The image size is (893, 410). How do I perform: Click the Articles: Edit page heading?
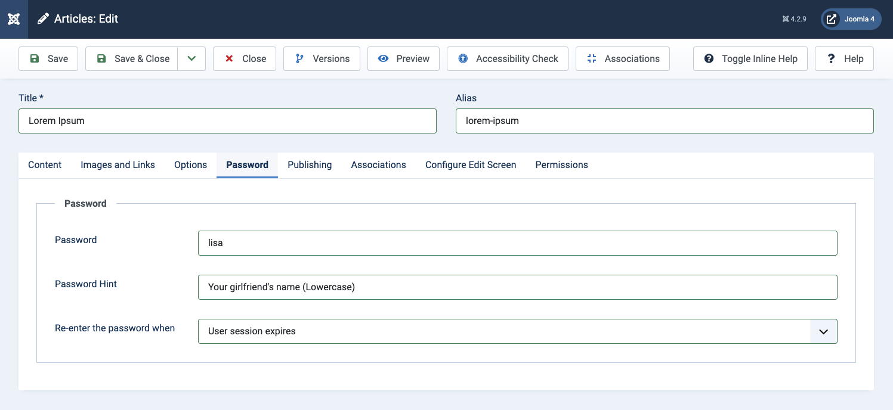[86, 19]
